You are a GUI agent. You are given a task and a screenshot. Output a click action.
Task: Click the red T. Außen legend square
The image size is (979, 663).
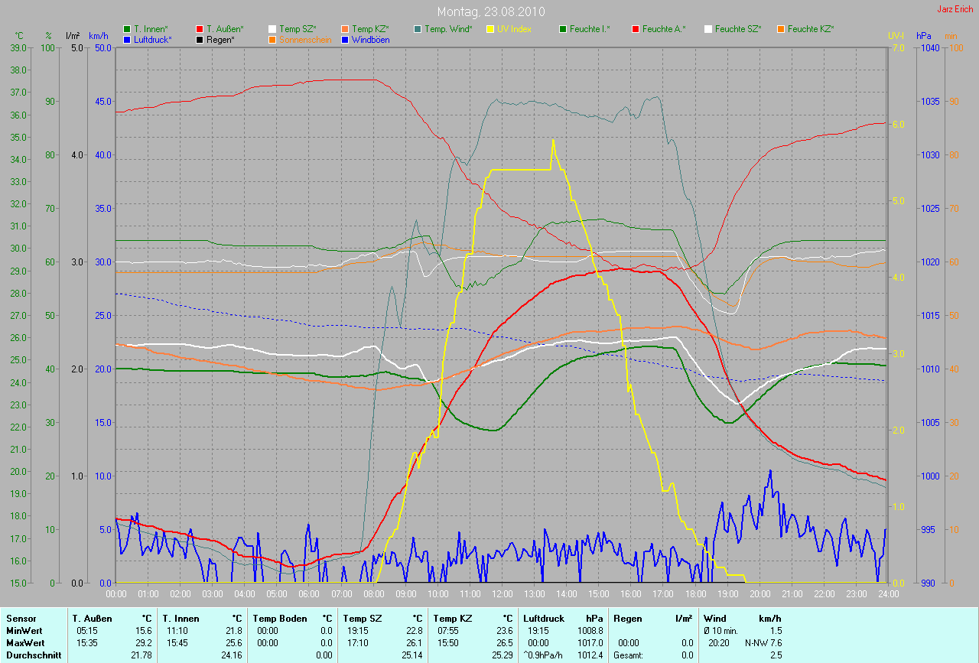click(x=200, y=29)
